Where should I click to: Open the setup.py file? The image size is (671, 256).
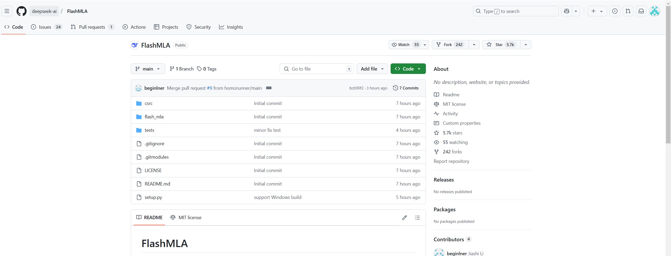pos(153,197)
